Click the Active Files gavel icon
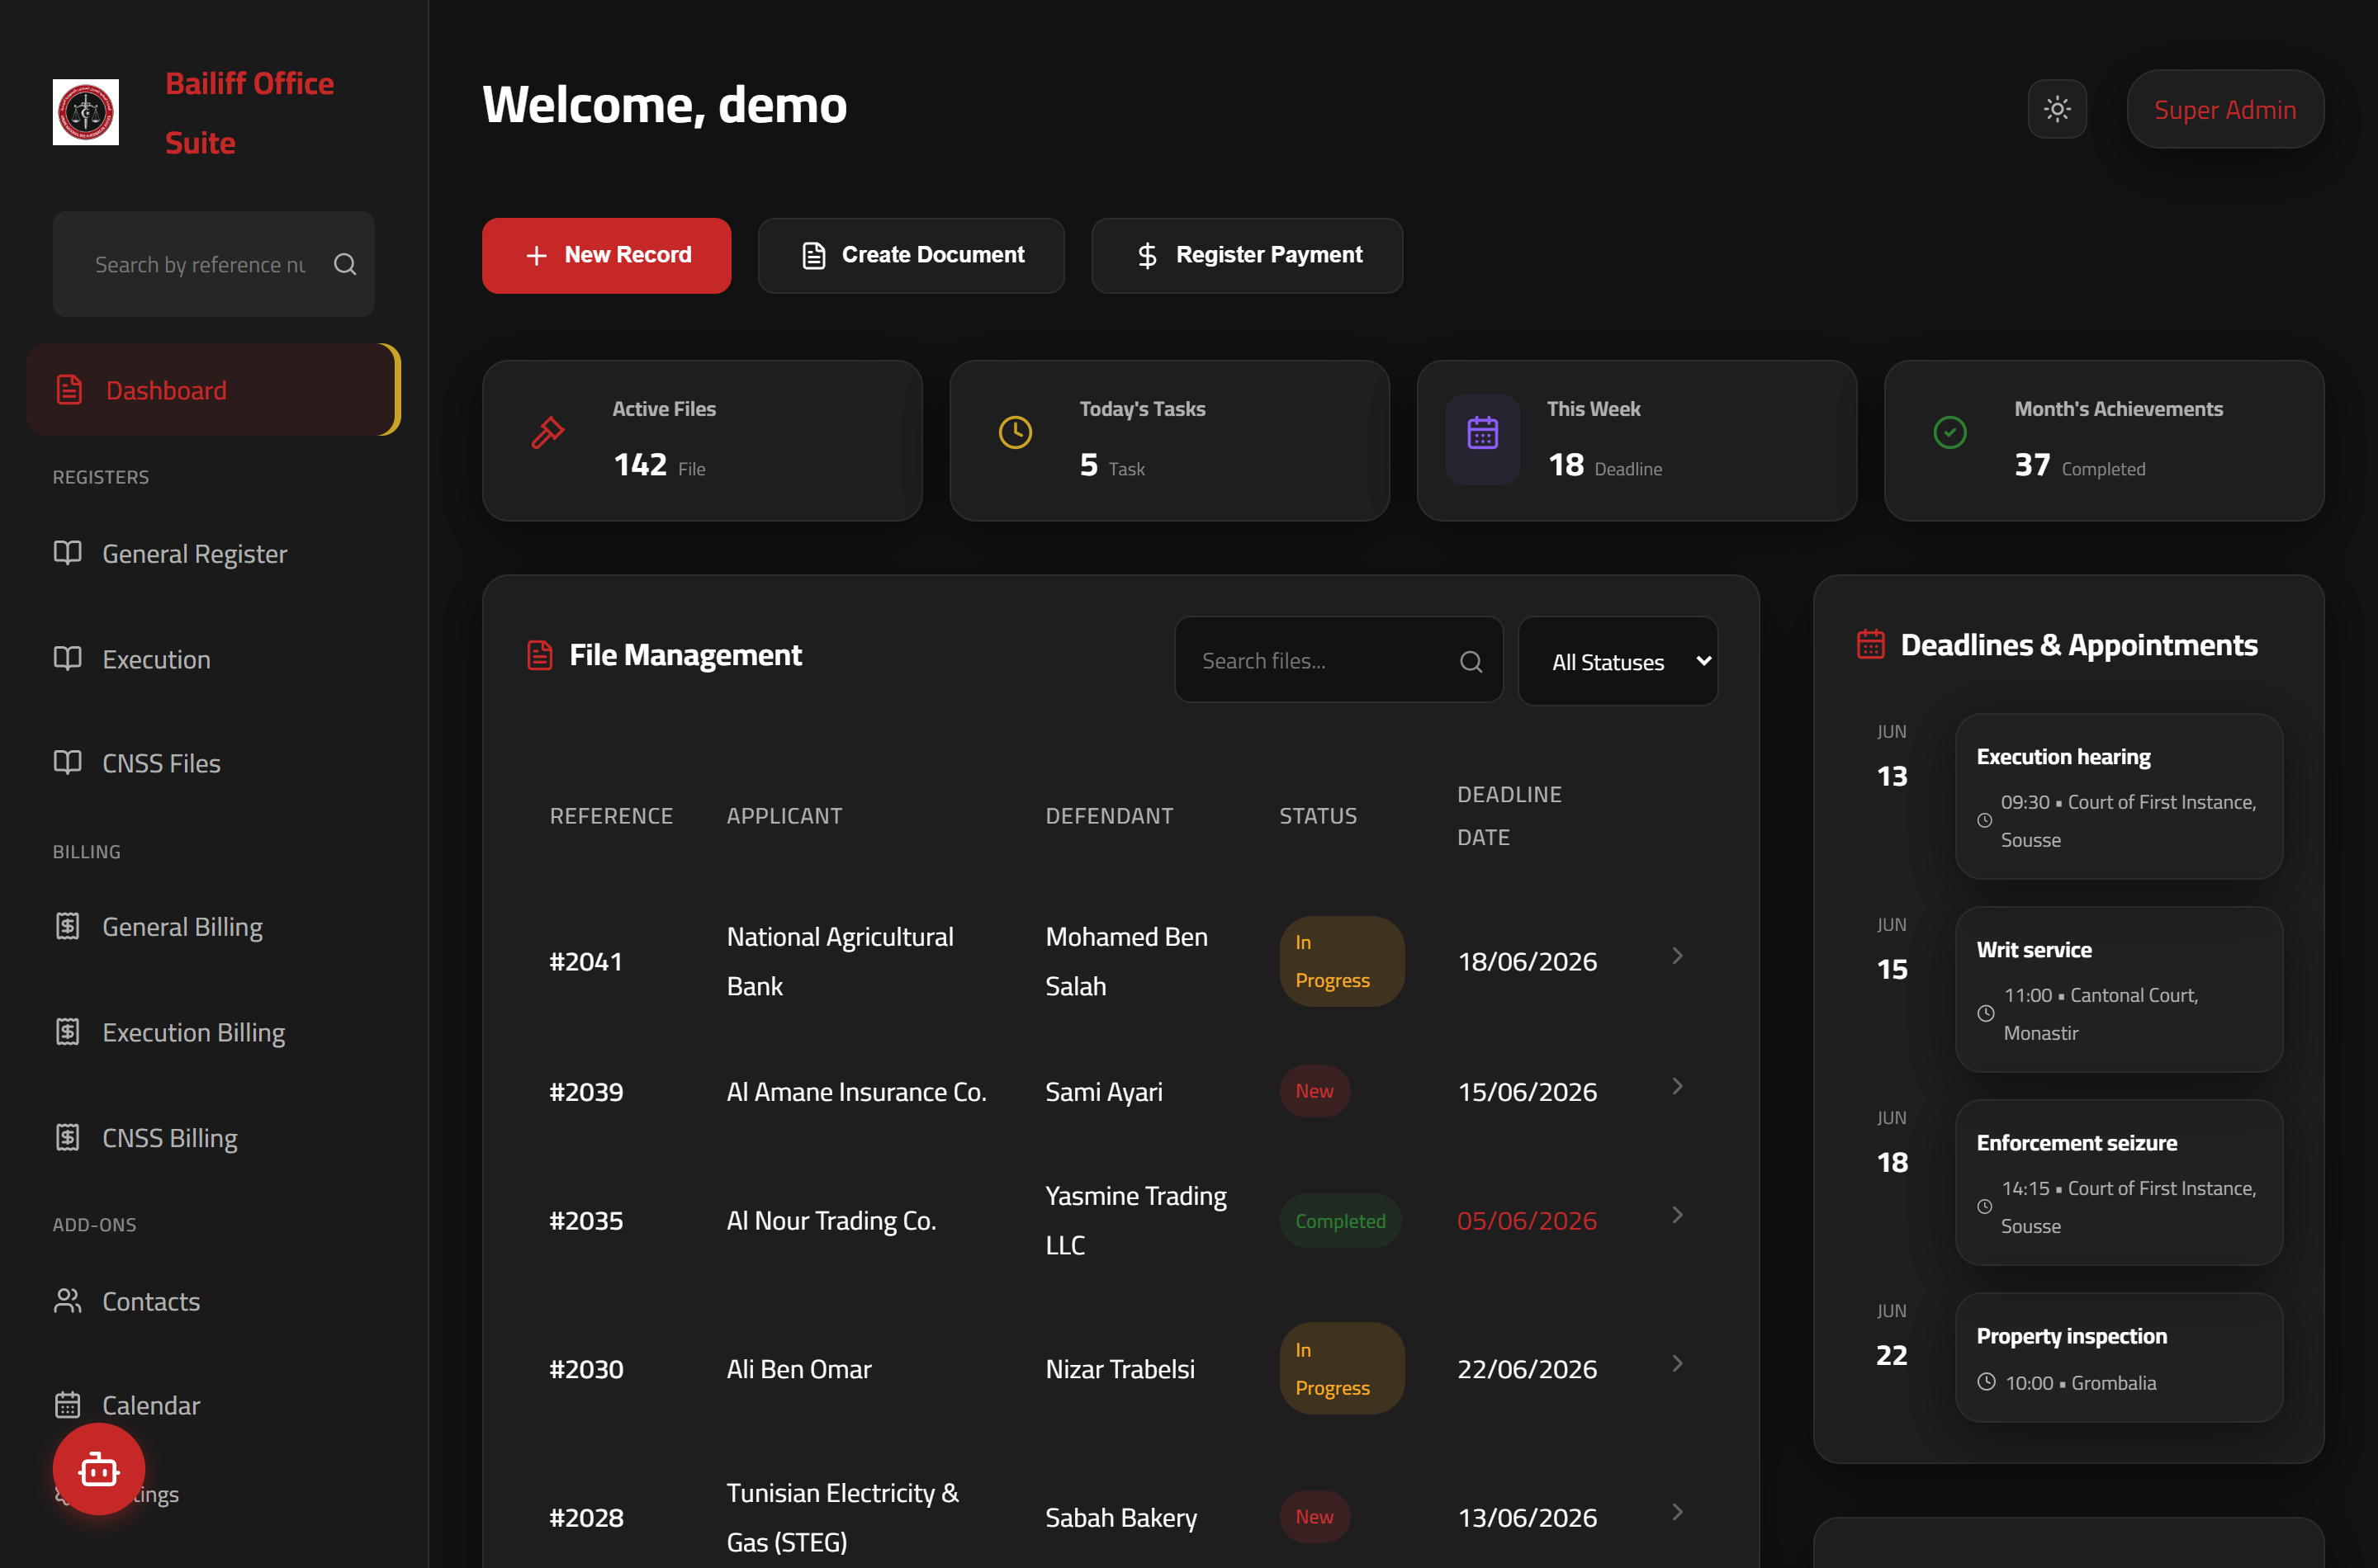The height and width of the screenshot is (1568, 2378). (x=548, y=432)
